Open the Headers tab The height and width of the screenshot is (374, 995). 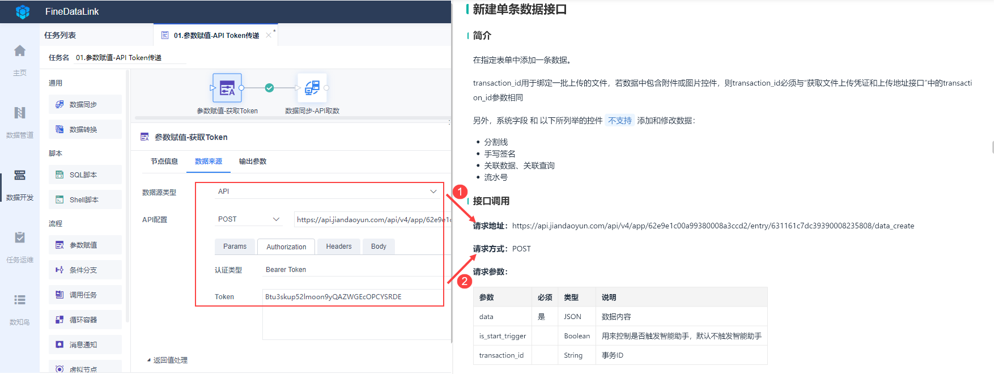tap(339, 246)
